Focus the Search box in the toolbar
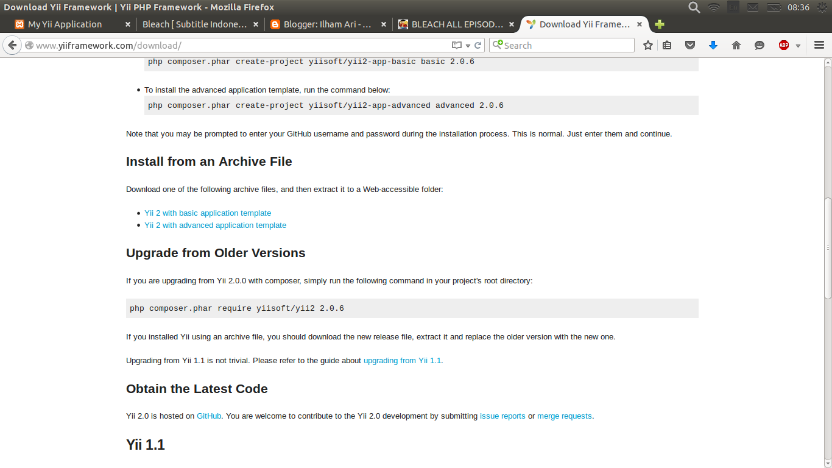Screen dimensions: 832x468 562,45
